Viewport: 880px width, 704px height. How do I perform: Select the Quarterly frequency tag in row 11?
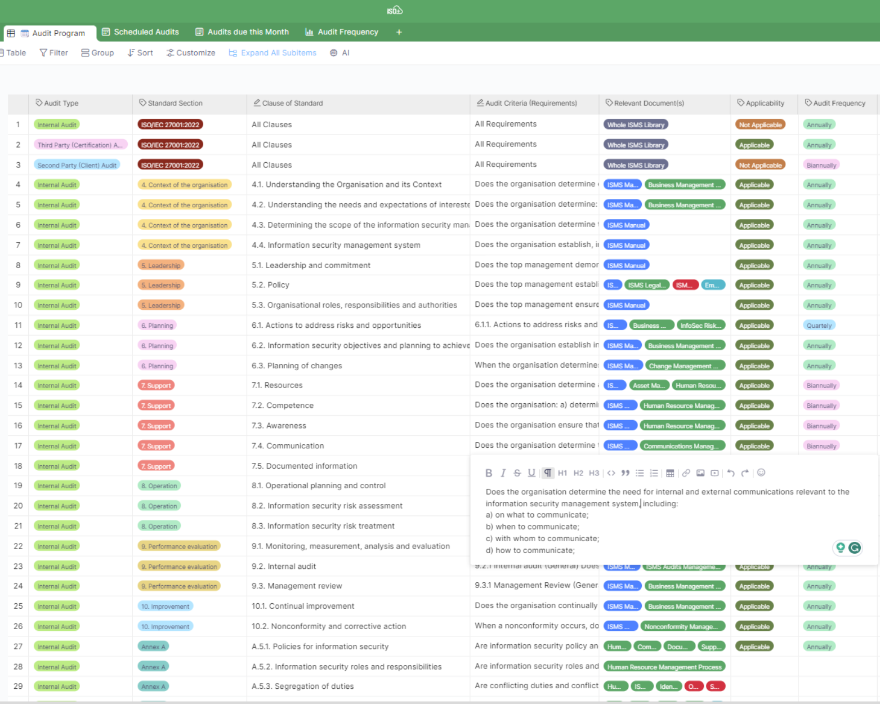click(819, 326)
